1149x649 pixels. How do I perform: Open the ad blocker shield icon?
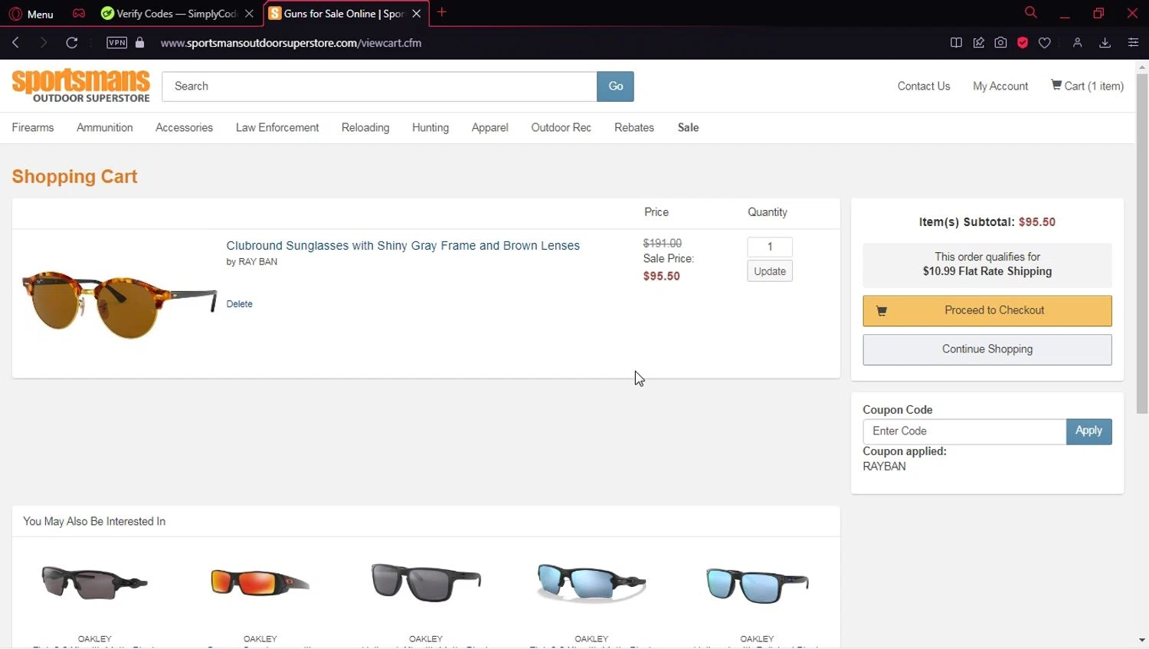coord(1023,43)
